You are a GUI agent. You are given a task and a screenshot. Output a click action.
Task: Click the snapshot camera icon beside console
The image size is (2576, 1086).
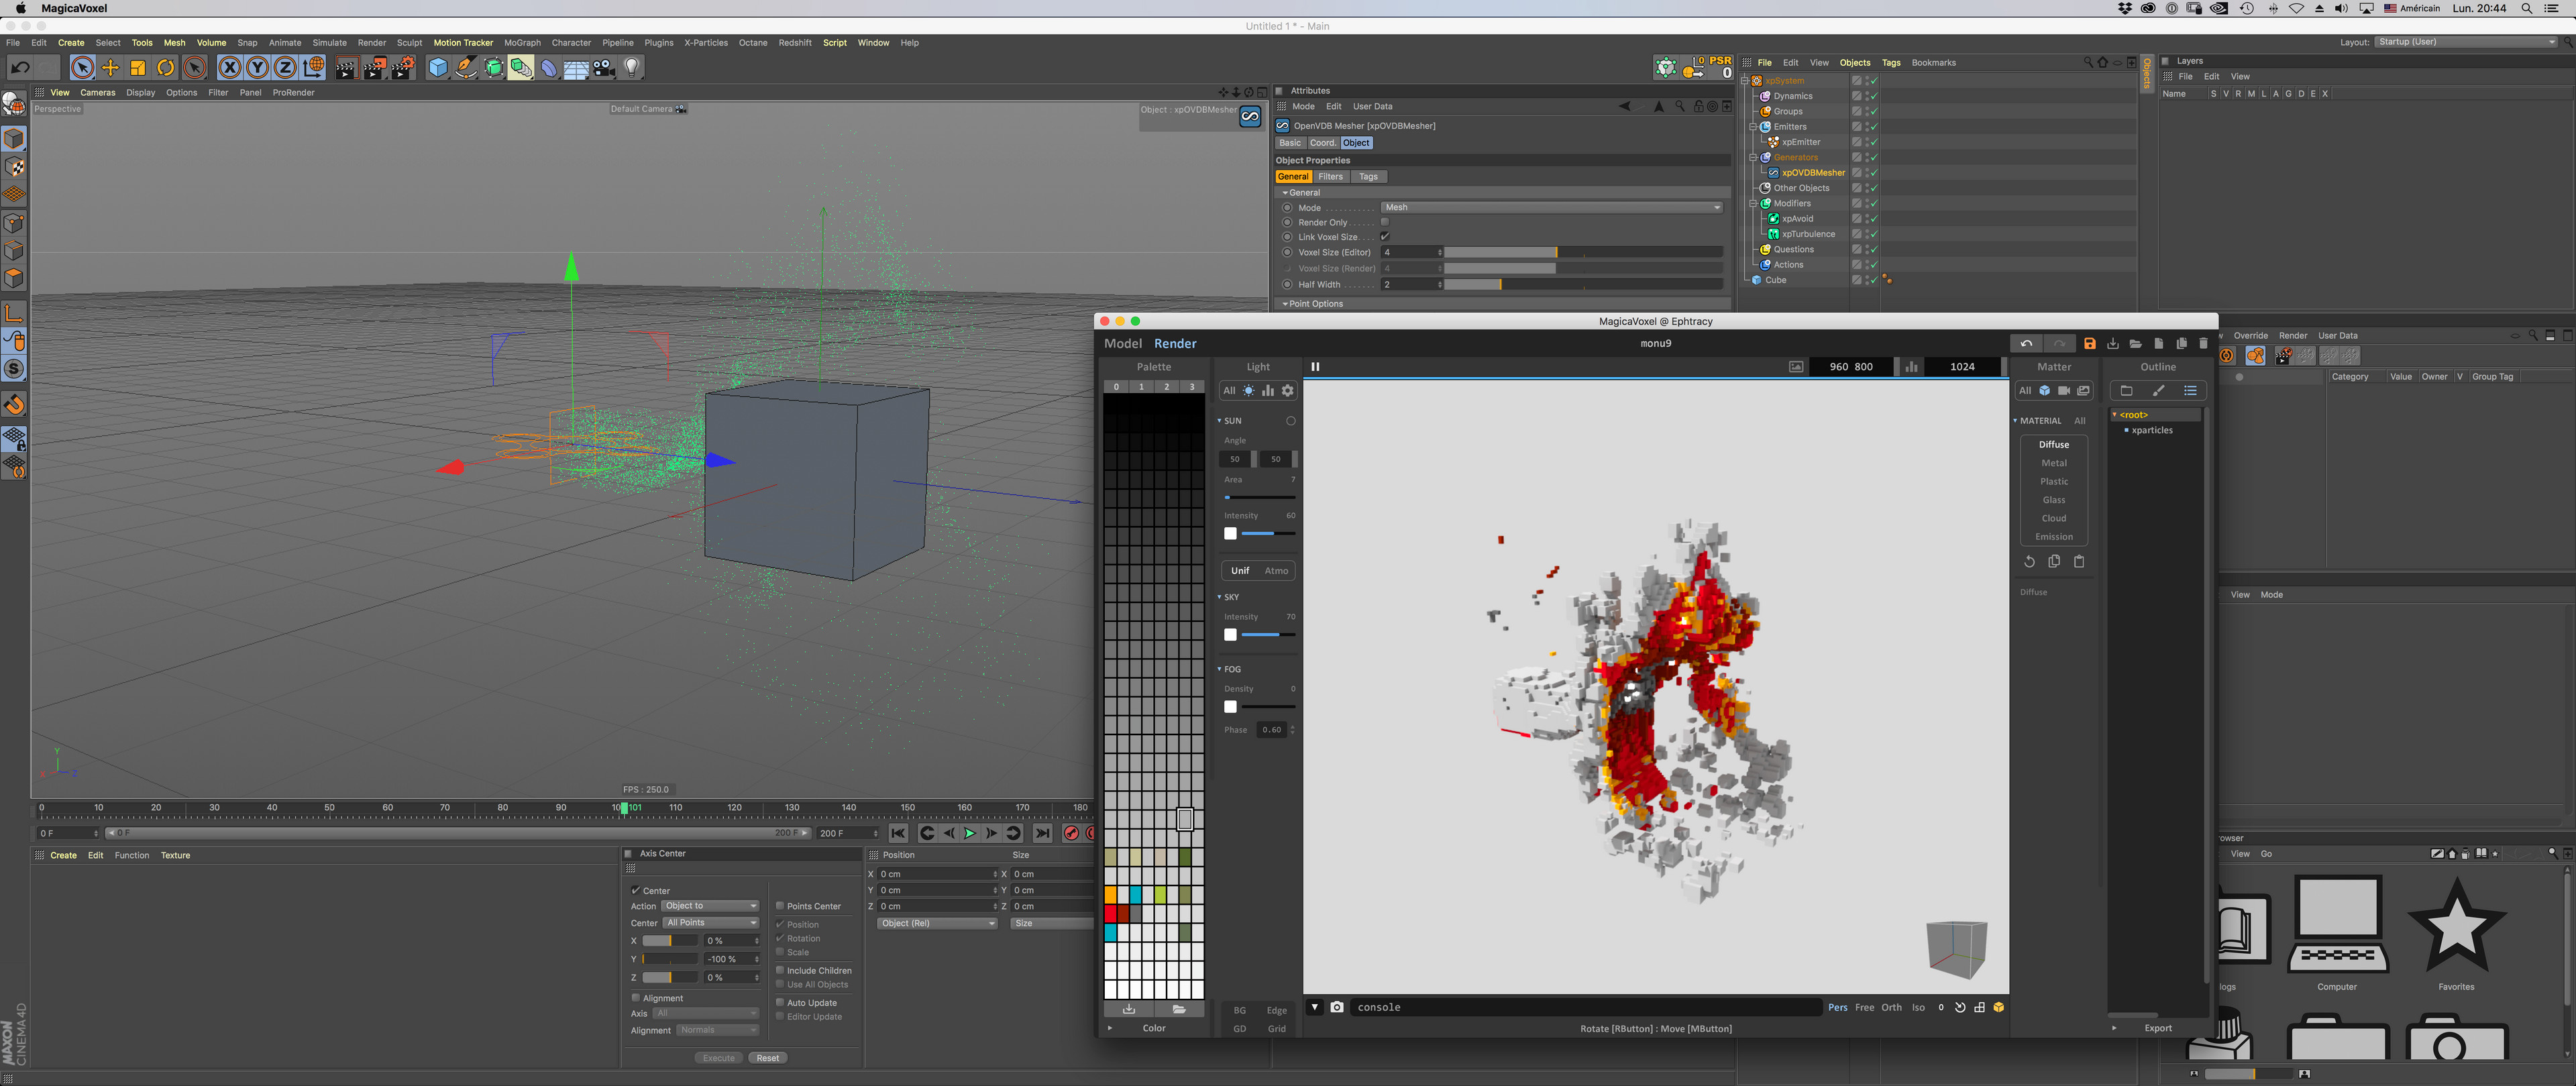pyautogui.click(x=1337, y=1007)
